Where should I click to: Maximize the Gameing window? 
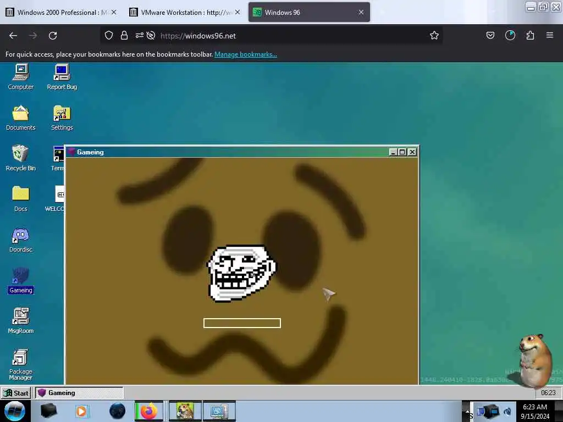(402, 152)
